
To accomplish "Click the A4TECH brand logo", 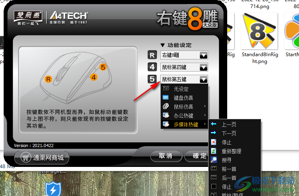I will (x=69, y=18).
